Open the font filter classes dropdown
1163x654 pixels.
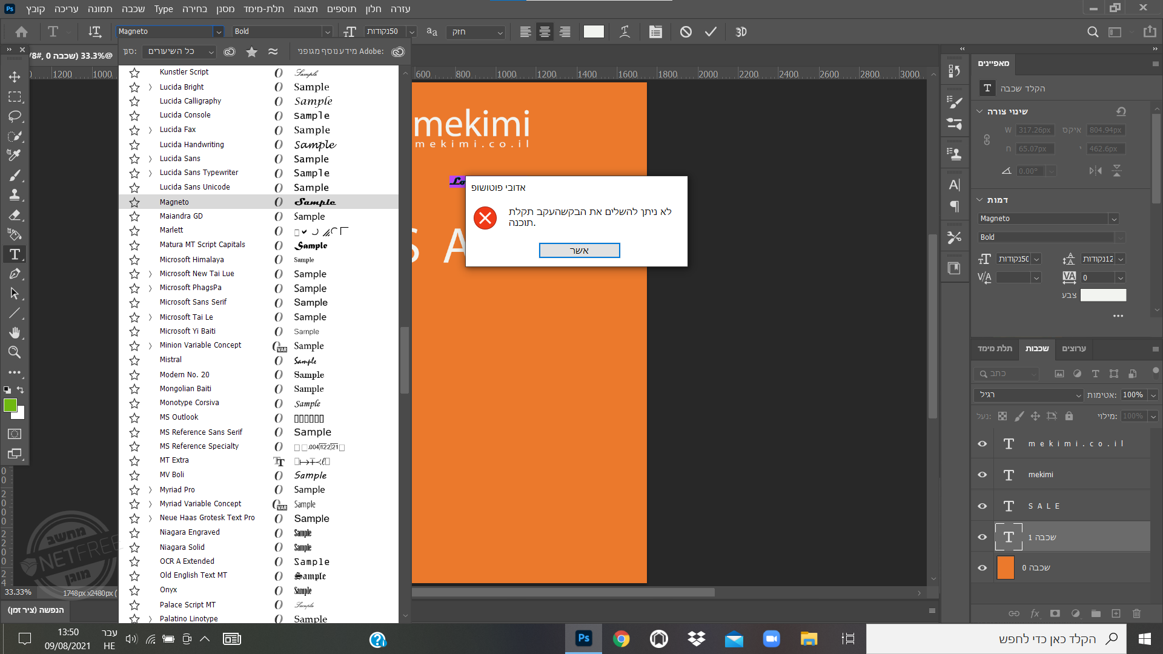(179, 52)
